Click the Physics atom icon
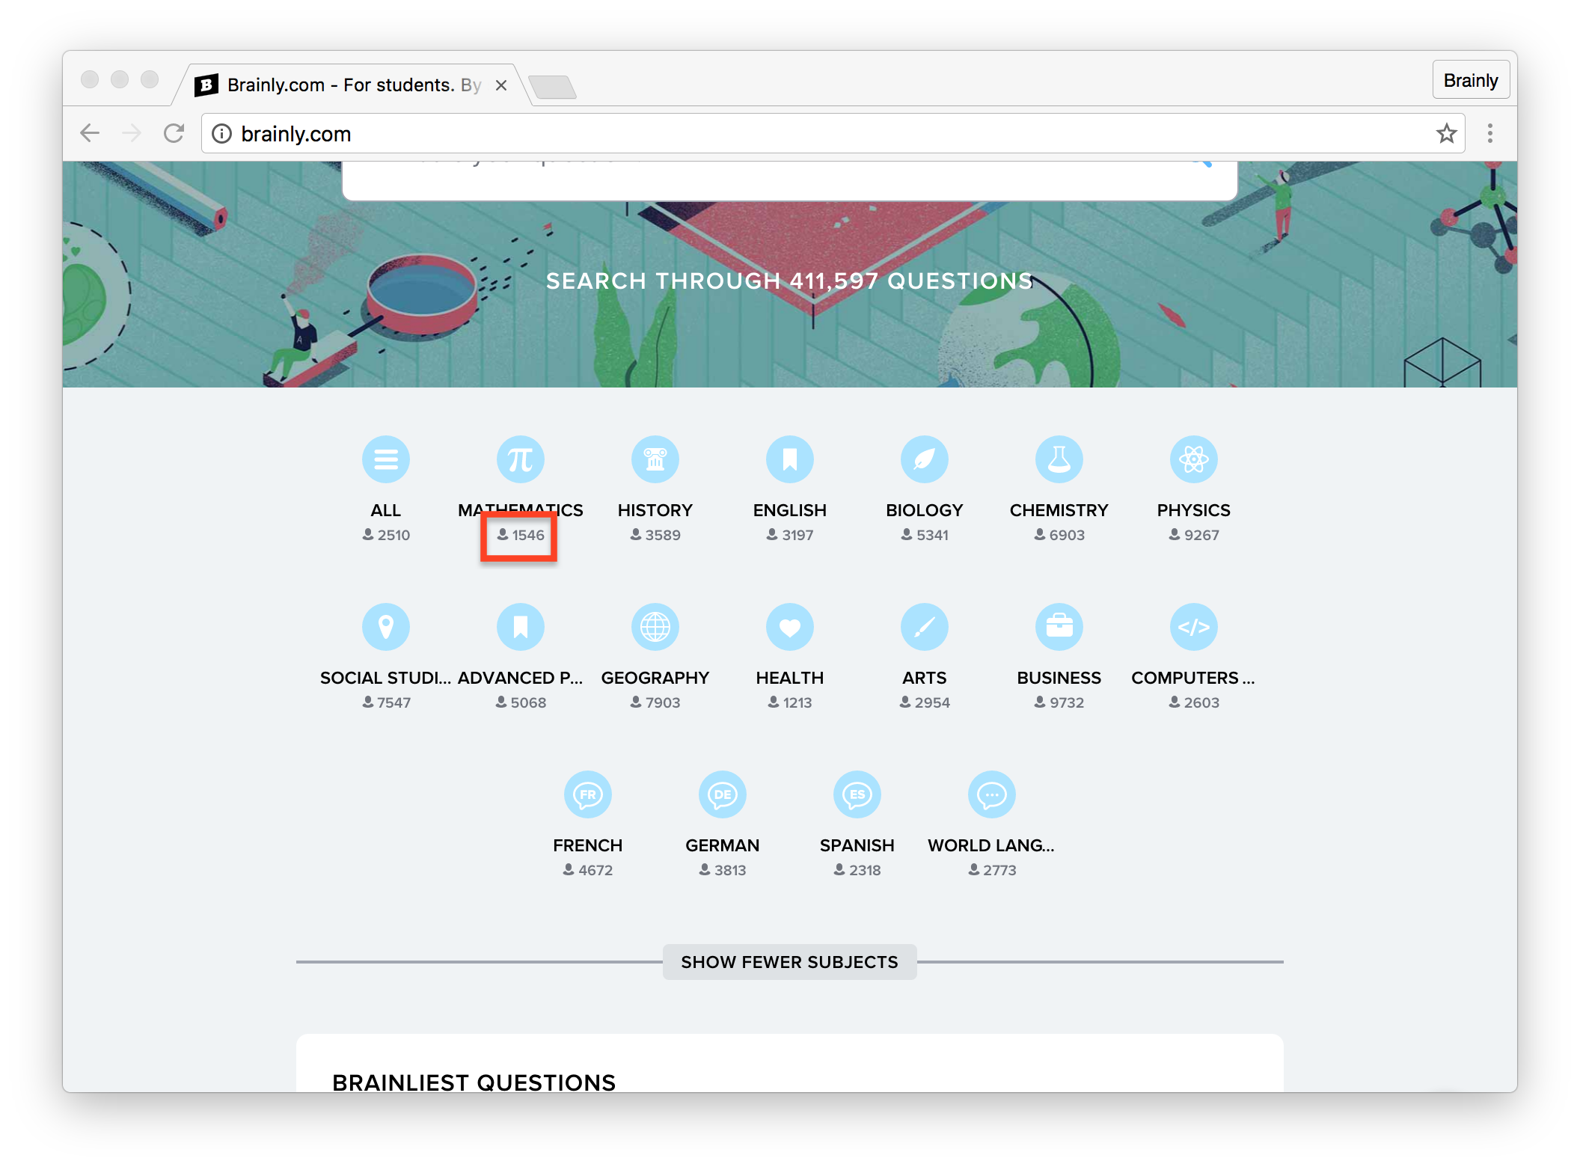This screenshot has height=1167, width=1580. [x=1193, y=459]
